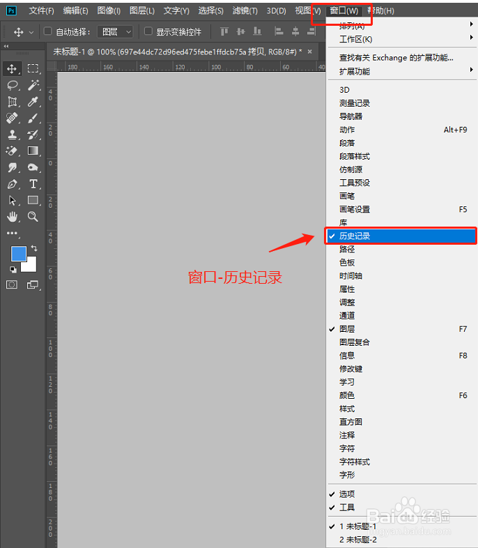Open the 选择(S) menu
Viewport: 478px width, 548px height.
click(211, 11)
